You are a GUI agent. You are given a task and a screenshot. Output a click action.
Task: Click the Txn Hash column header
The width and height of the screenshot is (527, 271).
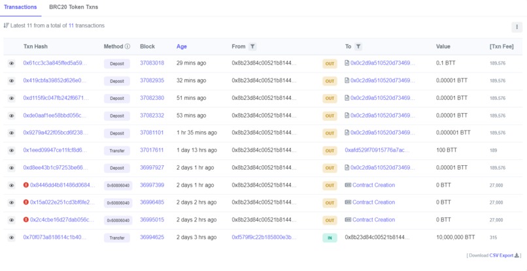coord(35,46)
